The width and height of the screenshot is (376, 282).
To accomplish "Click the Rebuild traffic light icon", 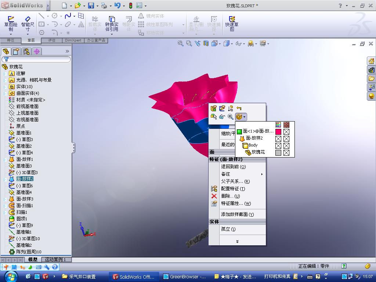I will [131, 6].
